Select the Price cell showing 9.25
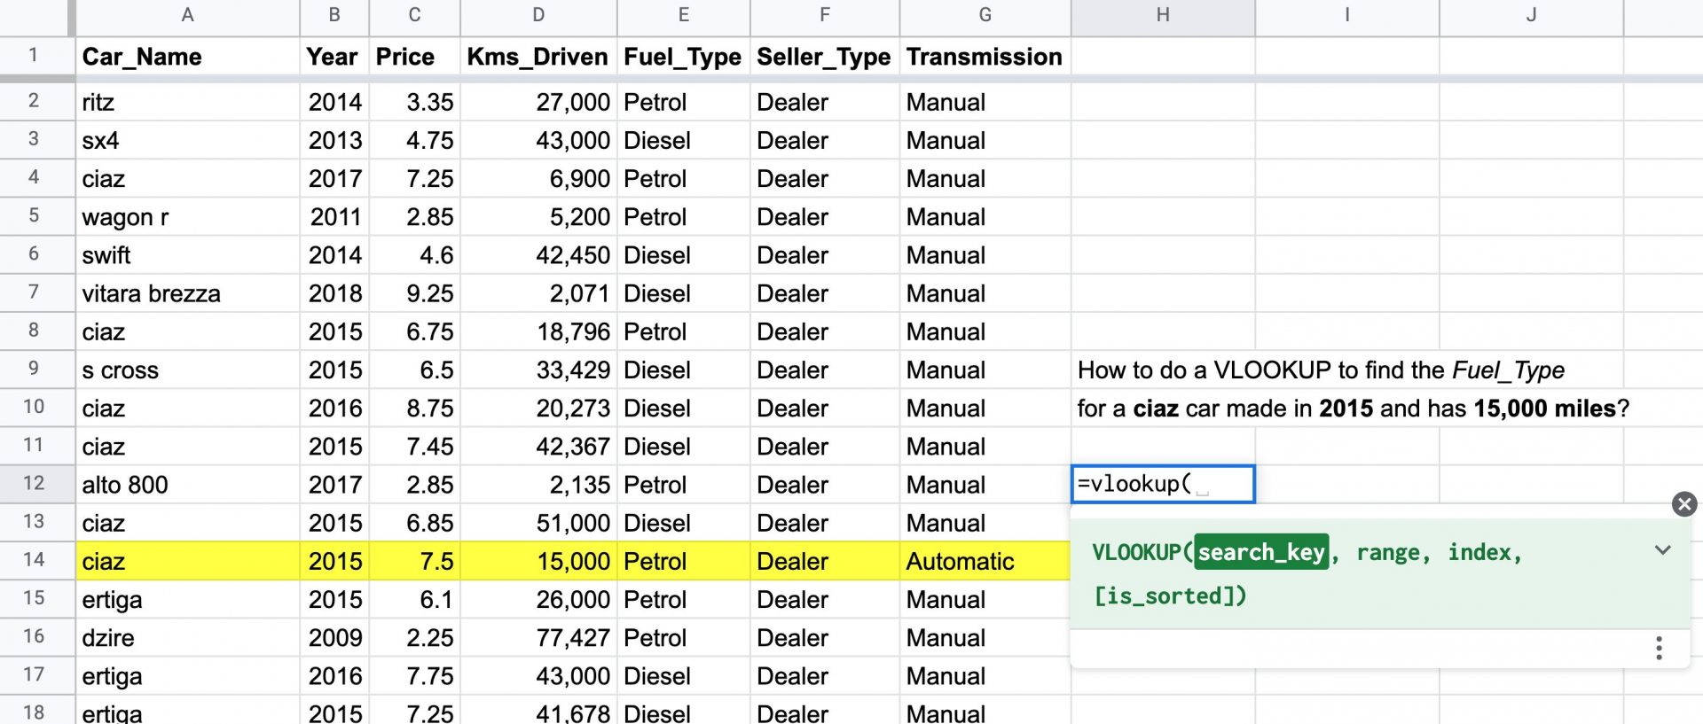 tap(414, 293)
